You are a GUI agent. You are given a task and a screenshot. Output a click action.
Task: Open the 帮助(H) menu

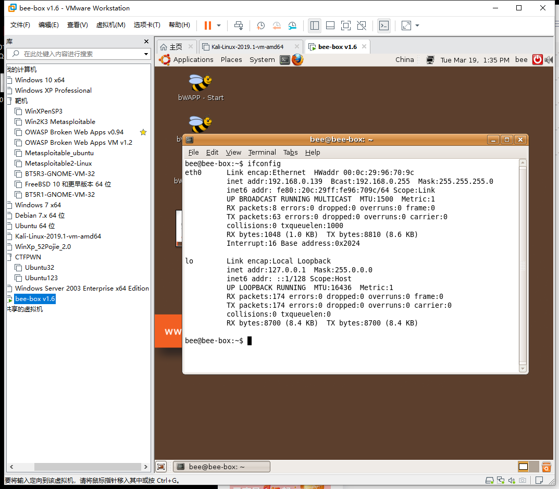pyautogui.click(x=179, y=25)
